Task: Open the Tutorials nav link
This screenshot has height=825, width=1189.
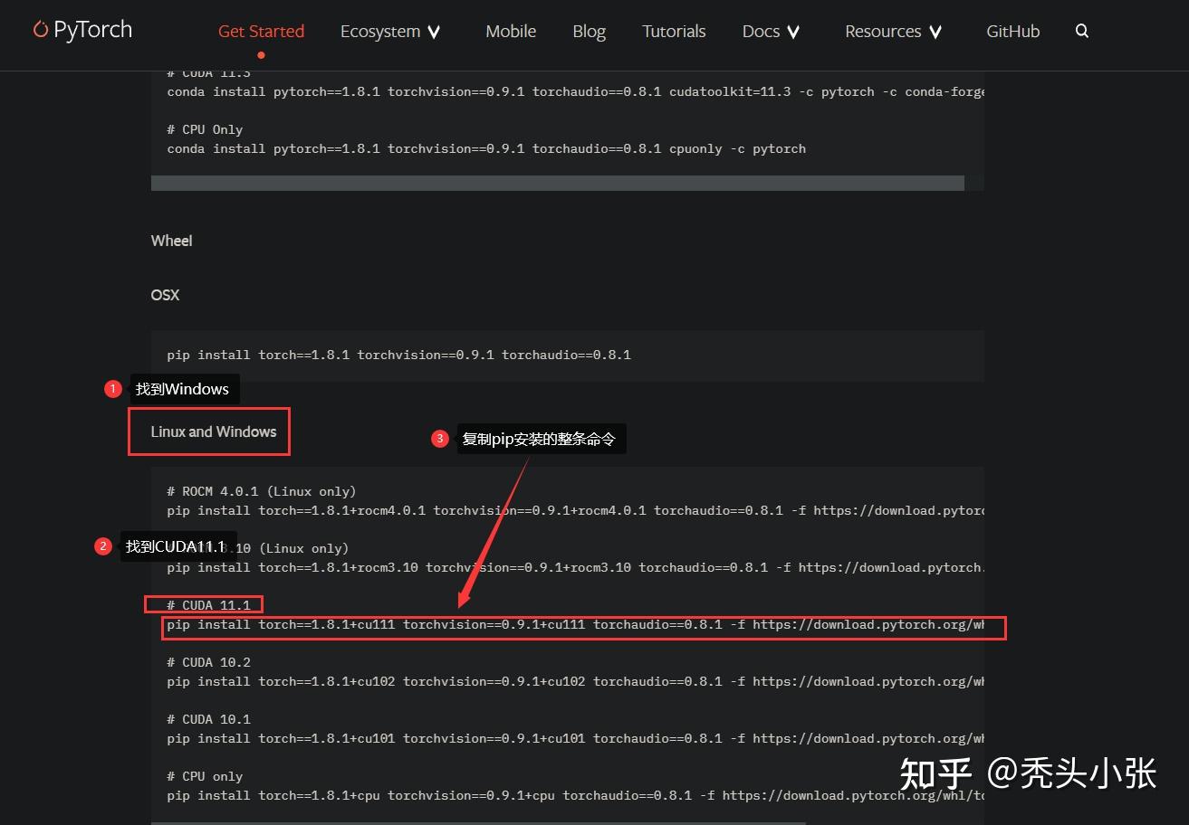Action: coord(674,31)
